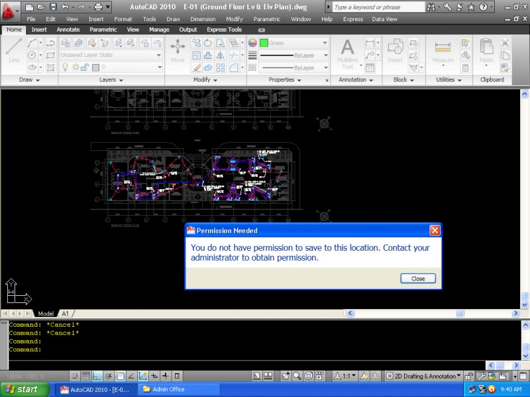Open the Express menu

click(x=353, y=19)
